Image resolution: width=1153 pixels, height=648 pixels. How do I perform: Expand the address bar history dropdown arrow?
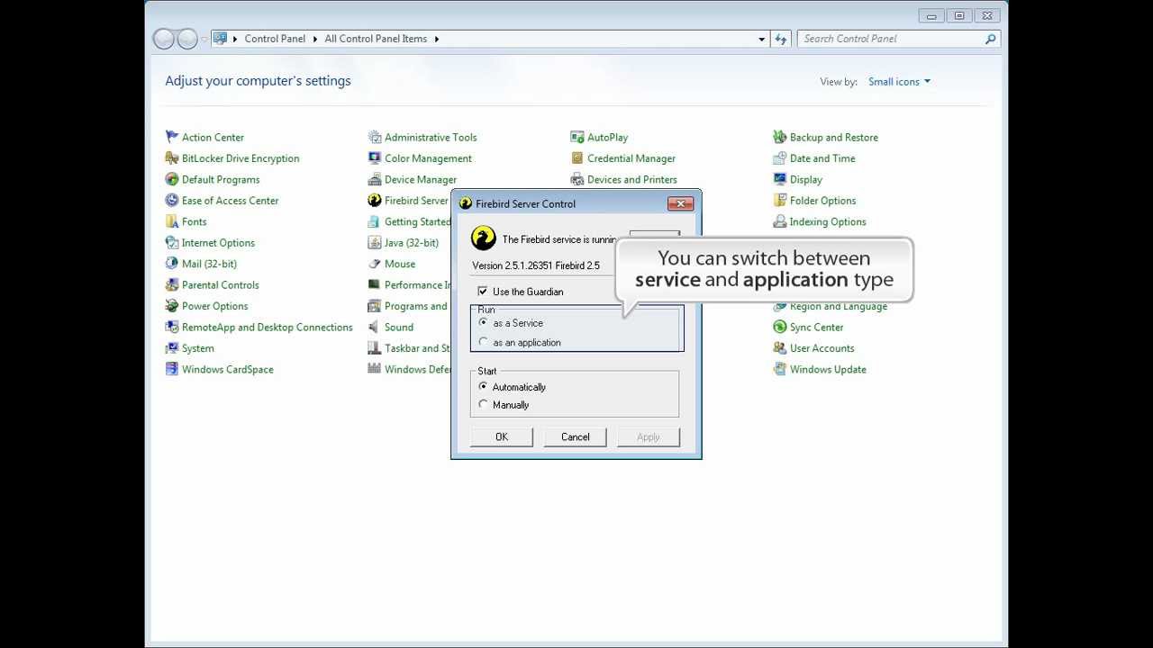click(761, 39)
